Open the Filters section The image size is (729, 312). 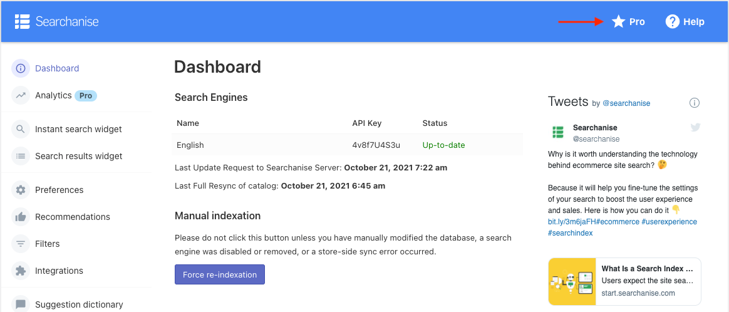click(48, 244)
